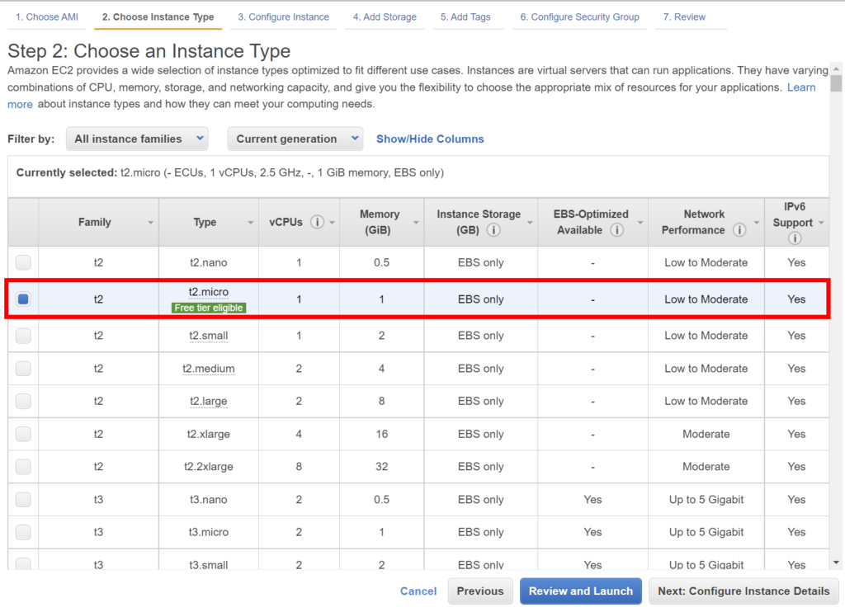The image size is (845, 612).
Task: Click the t2.nano type label
Action: coord(209,262)
